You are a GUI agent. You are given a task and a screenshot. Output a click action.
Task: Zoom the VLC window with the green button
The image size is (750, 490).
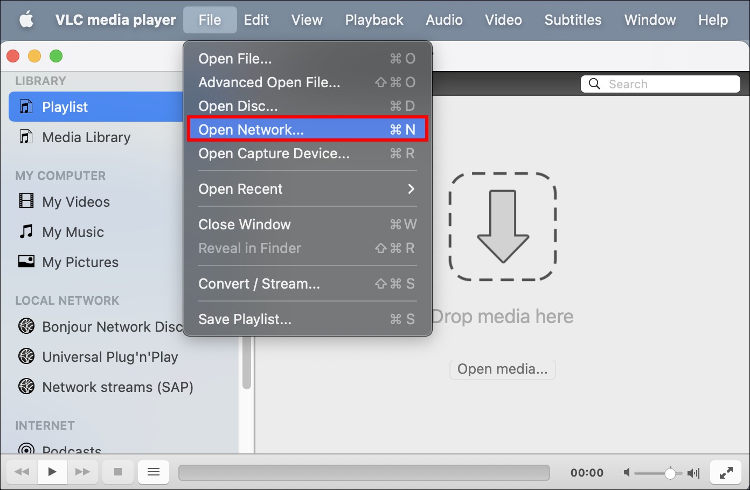(x=56, y=56)
